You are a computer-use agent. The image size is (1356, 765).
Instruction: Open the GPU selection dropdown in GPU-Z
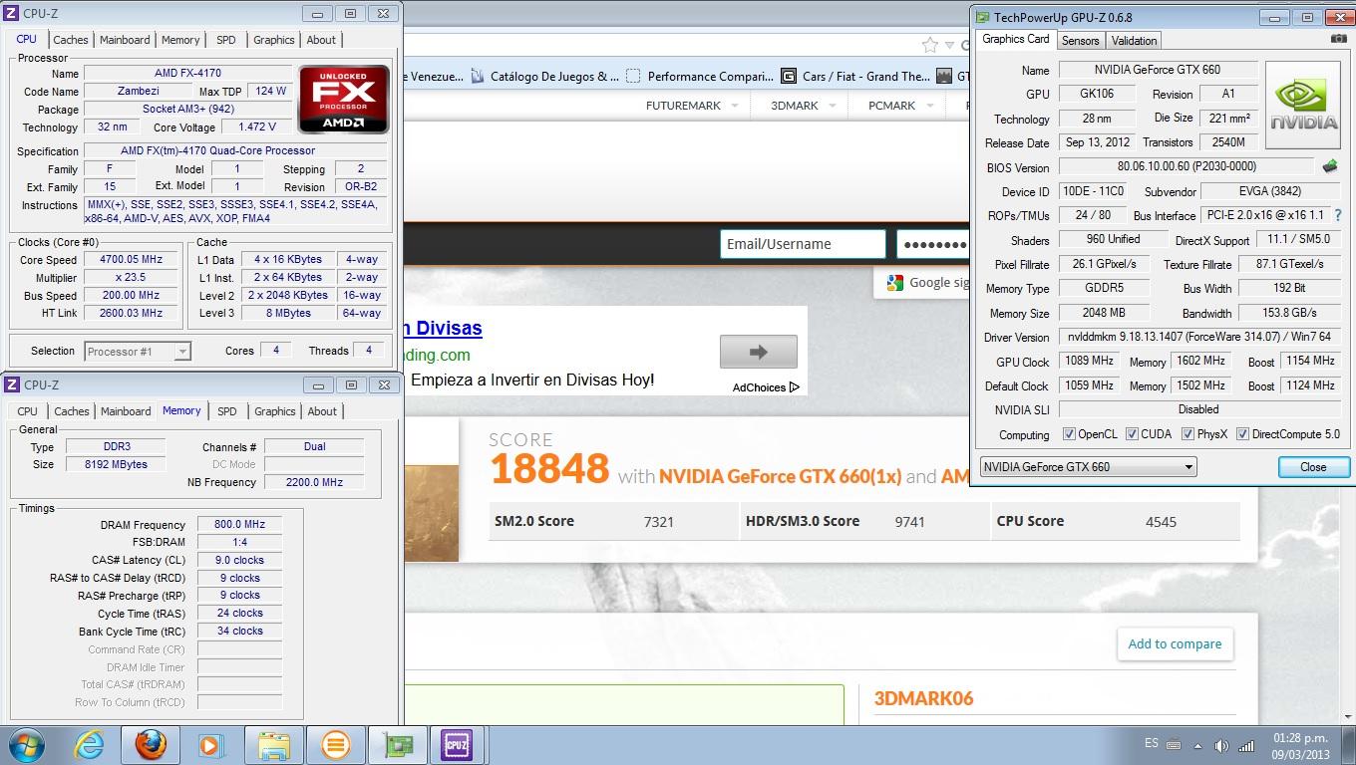1088,466
